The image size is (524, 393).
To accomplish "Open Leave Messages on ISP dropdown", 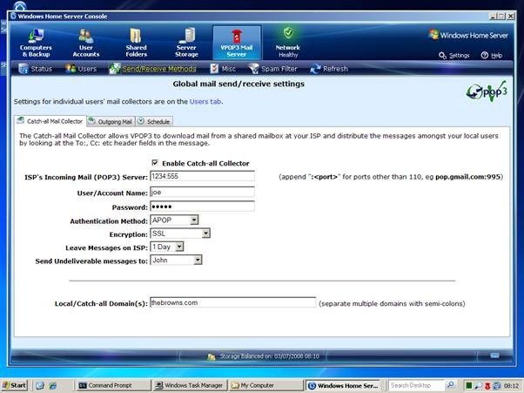I will 167,247.
